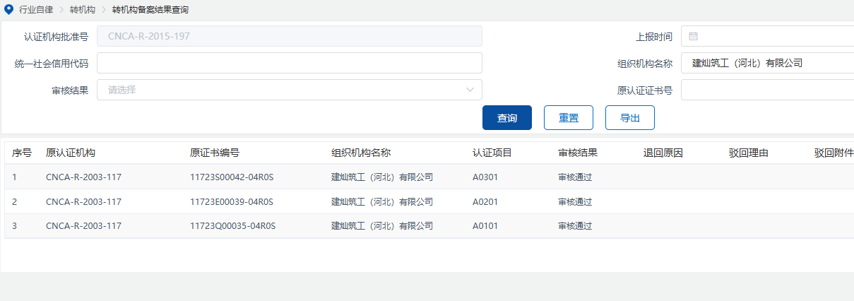Click the location pin icon in breadcrumb
The height and width of the screenshot is (301, 854).
8,10
